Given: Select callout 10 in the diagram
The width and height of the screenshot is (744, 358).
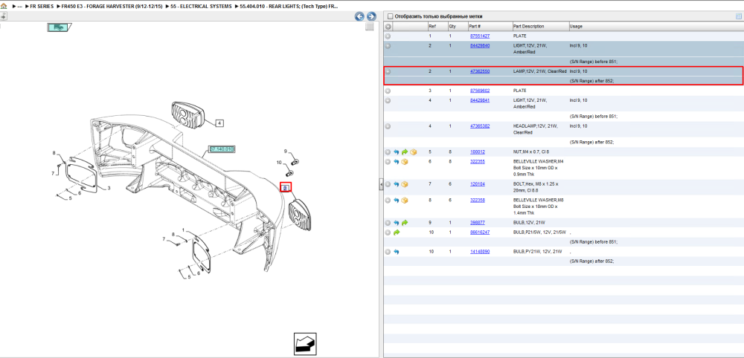Looking at the screenshot, I should pos(280,163).
